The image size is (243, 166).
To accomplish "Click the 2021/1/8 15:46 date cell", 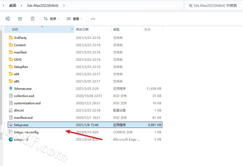I will pyautogui.click(x=87, y=125).
